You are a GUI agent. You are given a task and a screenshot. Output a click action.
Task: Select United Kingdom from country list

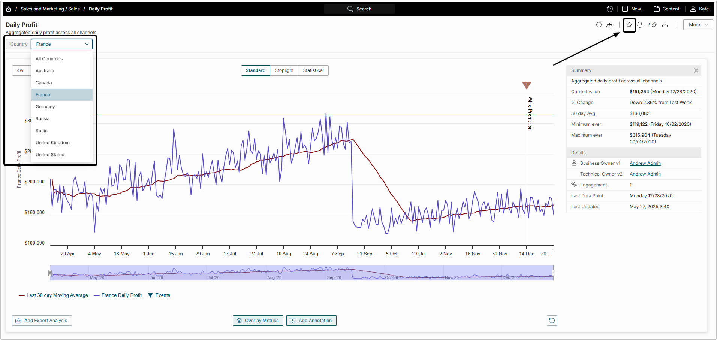(x=53, y=143)
